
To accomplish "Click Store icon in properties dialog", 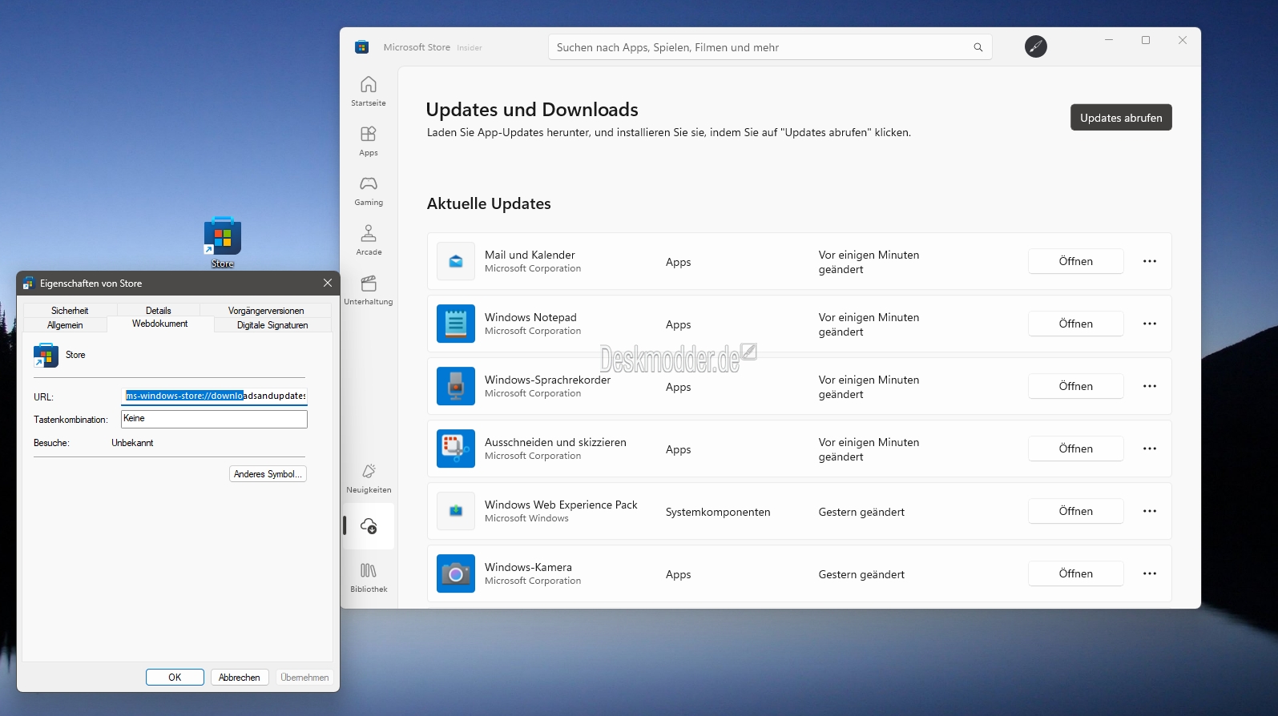I will (46, 355).
